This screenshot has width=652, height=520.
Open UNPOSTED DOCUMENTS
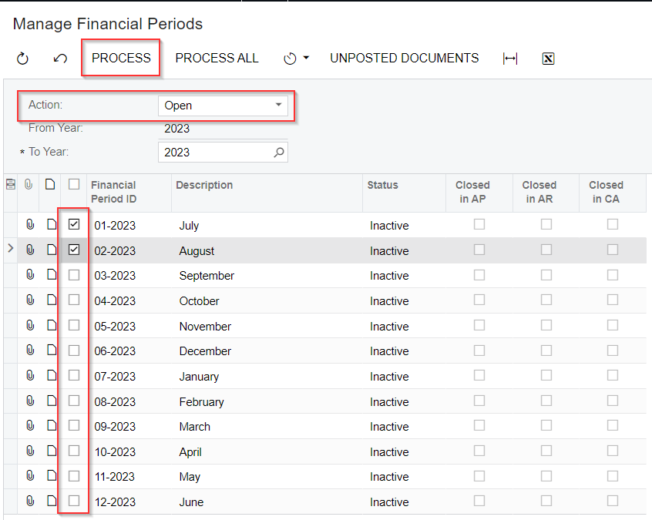click(404, 59)
